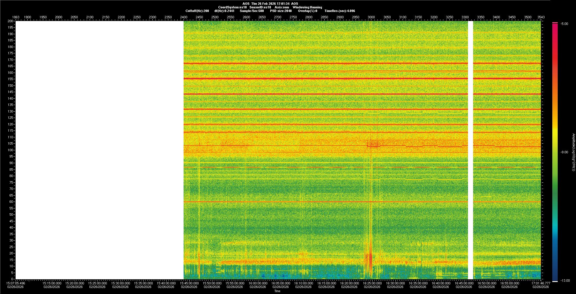The height and width of the screenshot is (294, 576).
Task: Click the vertical Amplitude colorbar title
Action: coord(573,152)
